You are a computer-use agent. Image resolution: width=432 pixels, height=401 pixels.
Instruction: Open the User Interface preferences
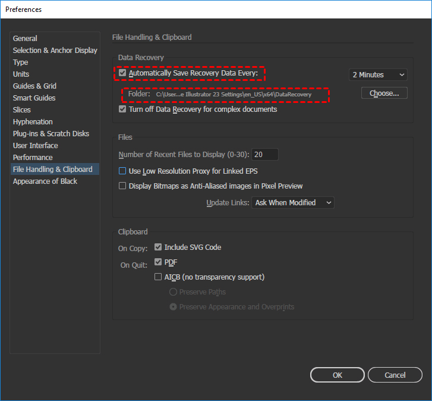coord(35,146)
